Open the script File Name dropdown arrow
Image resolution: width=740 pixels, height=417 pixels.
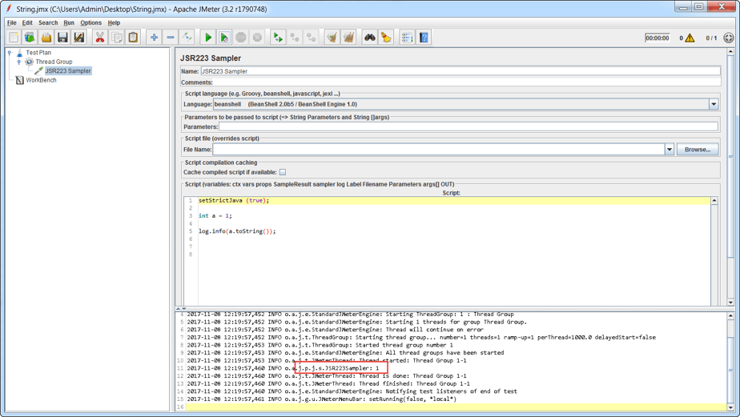point(670,150)
